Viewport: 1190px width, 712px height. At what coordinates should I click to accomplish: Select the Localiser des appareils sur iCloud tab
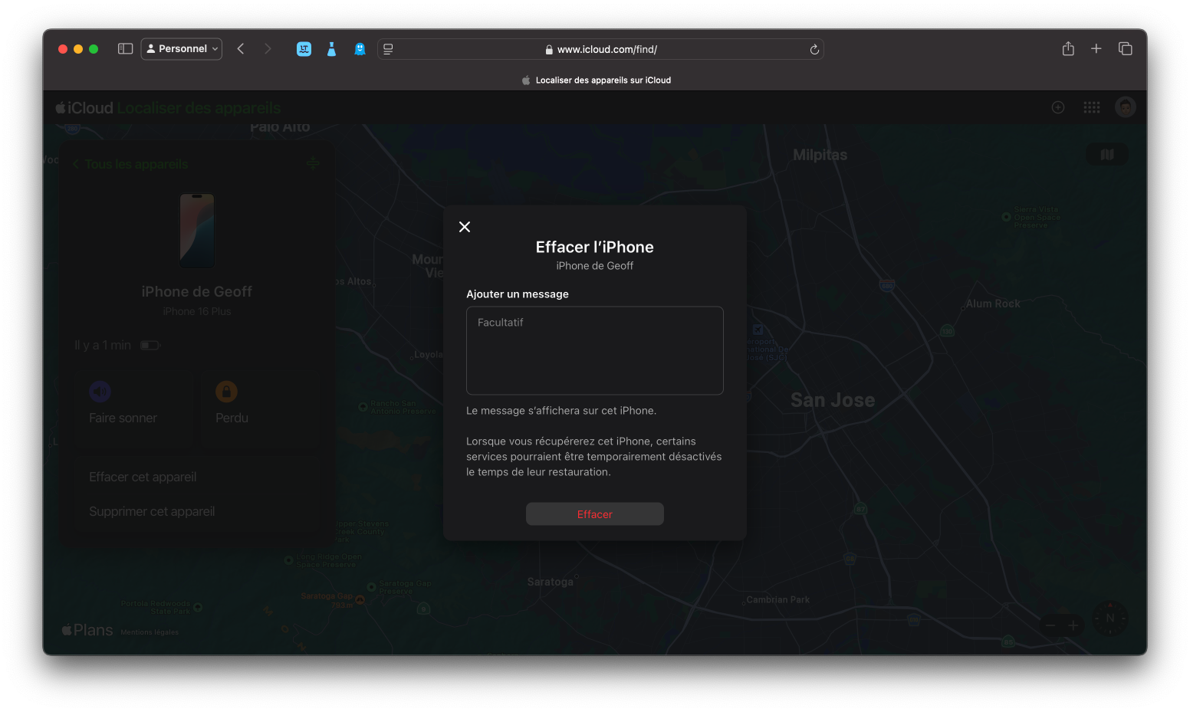[595, 80]
